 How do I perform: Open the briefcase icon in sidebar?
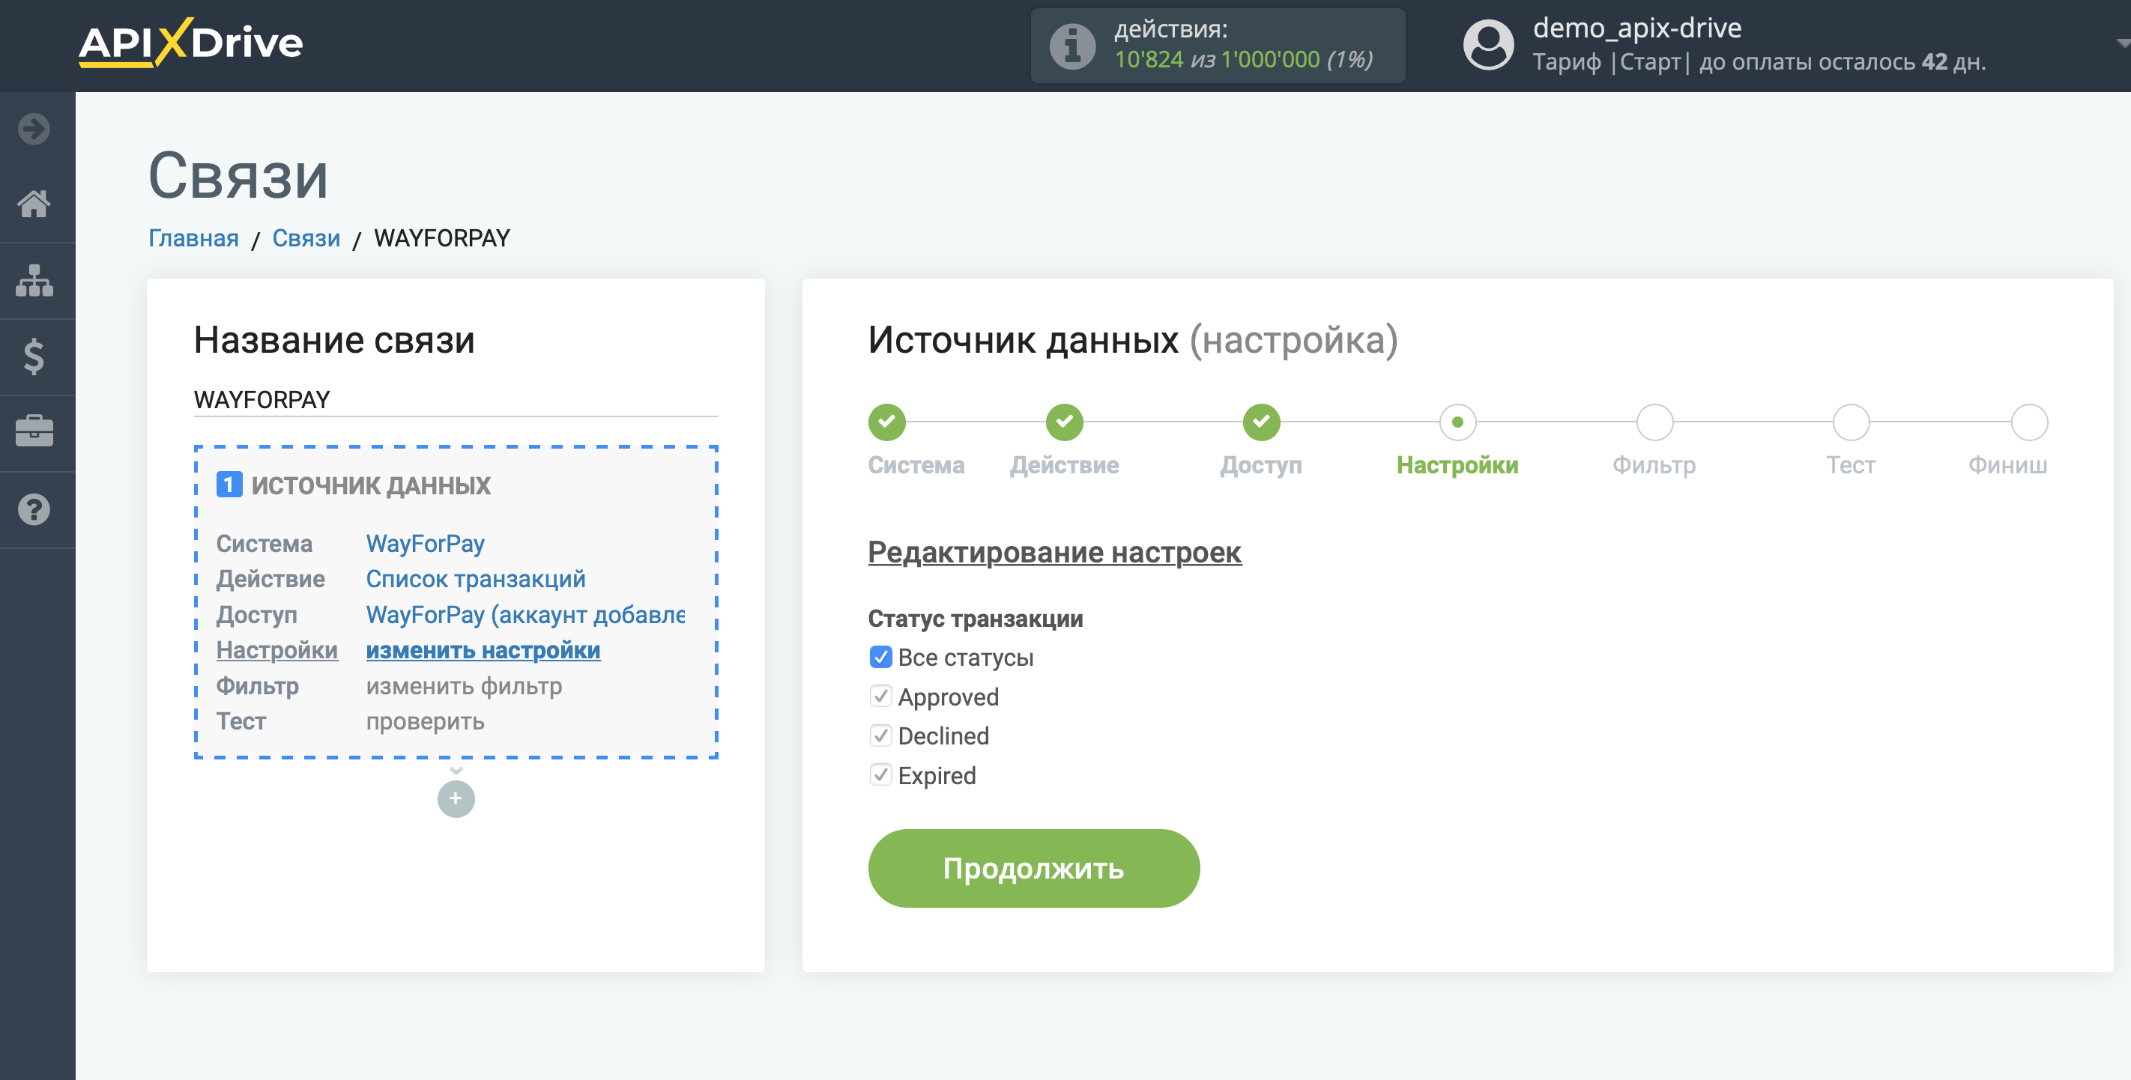(x=34, y=431)
